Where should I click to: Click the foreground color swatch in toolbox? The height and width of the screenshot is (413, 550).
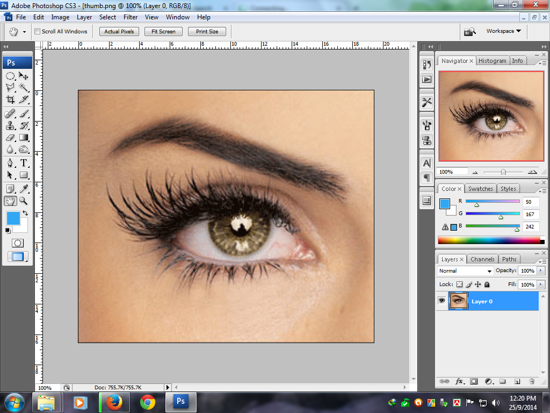13,218
